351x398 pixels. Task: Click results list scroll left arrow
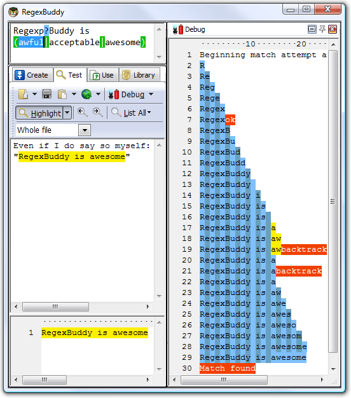(x=16, y=380)
